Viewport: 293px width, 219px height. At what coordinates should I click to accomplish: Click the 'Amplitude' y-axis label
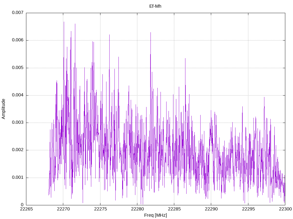click(3, 109)
